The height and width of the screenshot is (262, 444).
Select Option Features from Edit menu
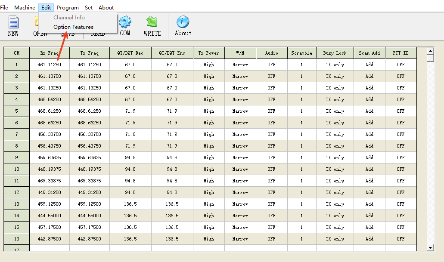pyautogui.click(x=73, y=27)
